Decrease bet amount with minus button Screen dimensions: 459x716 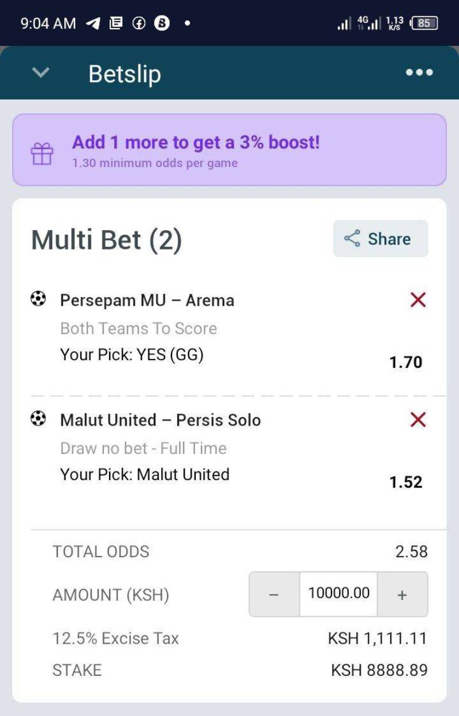[274, 595]
